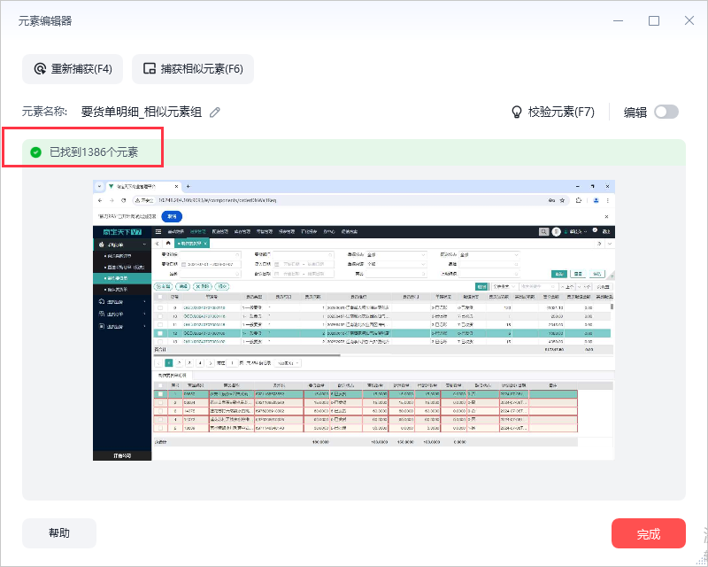The image size is (708, 567).
Task: Click the new tab plus icon in the preview
Action: click(187, 187)
